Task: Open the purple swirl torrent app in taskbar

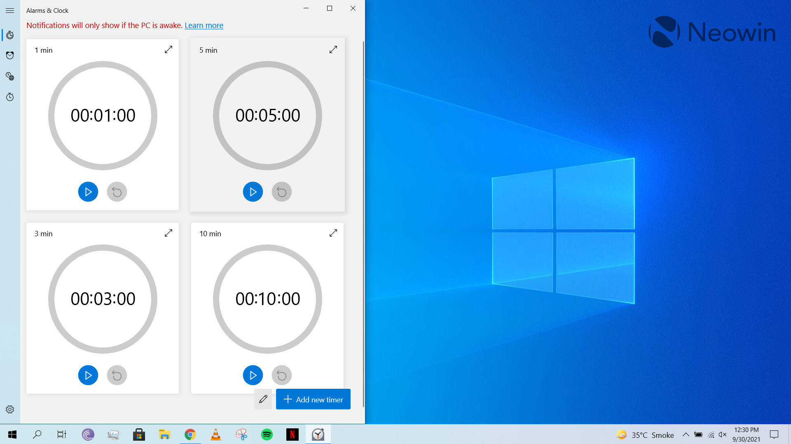Action: coord(88,435)
